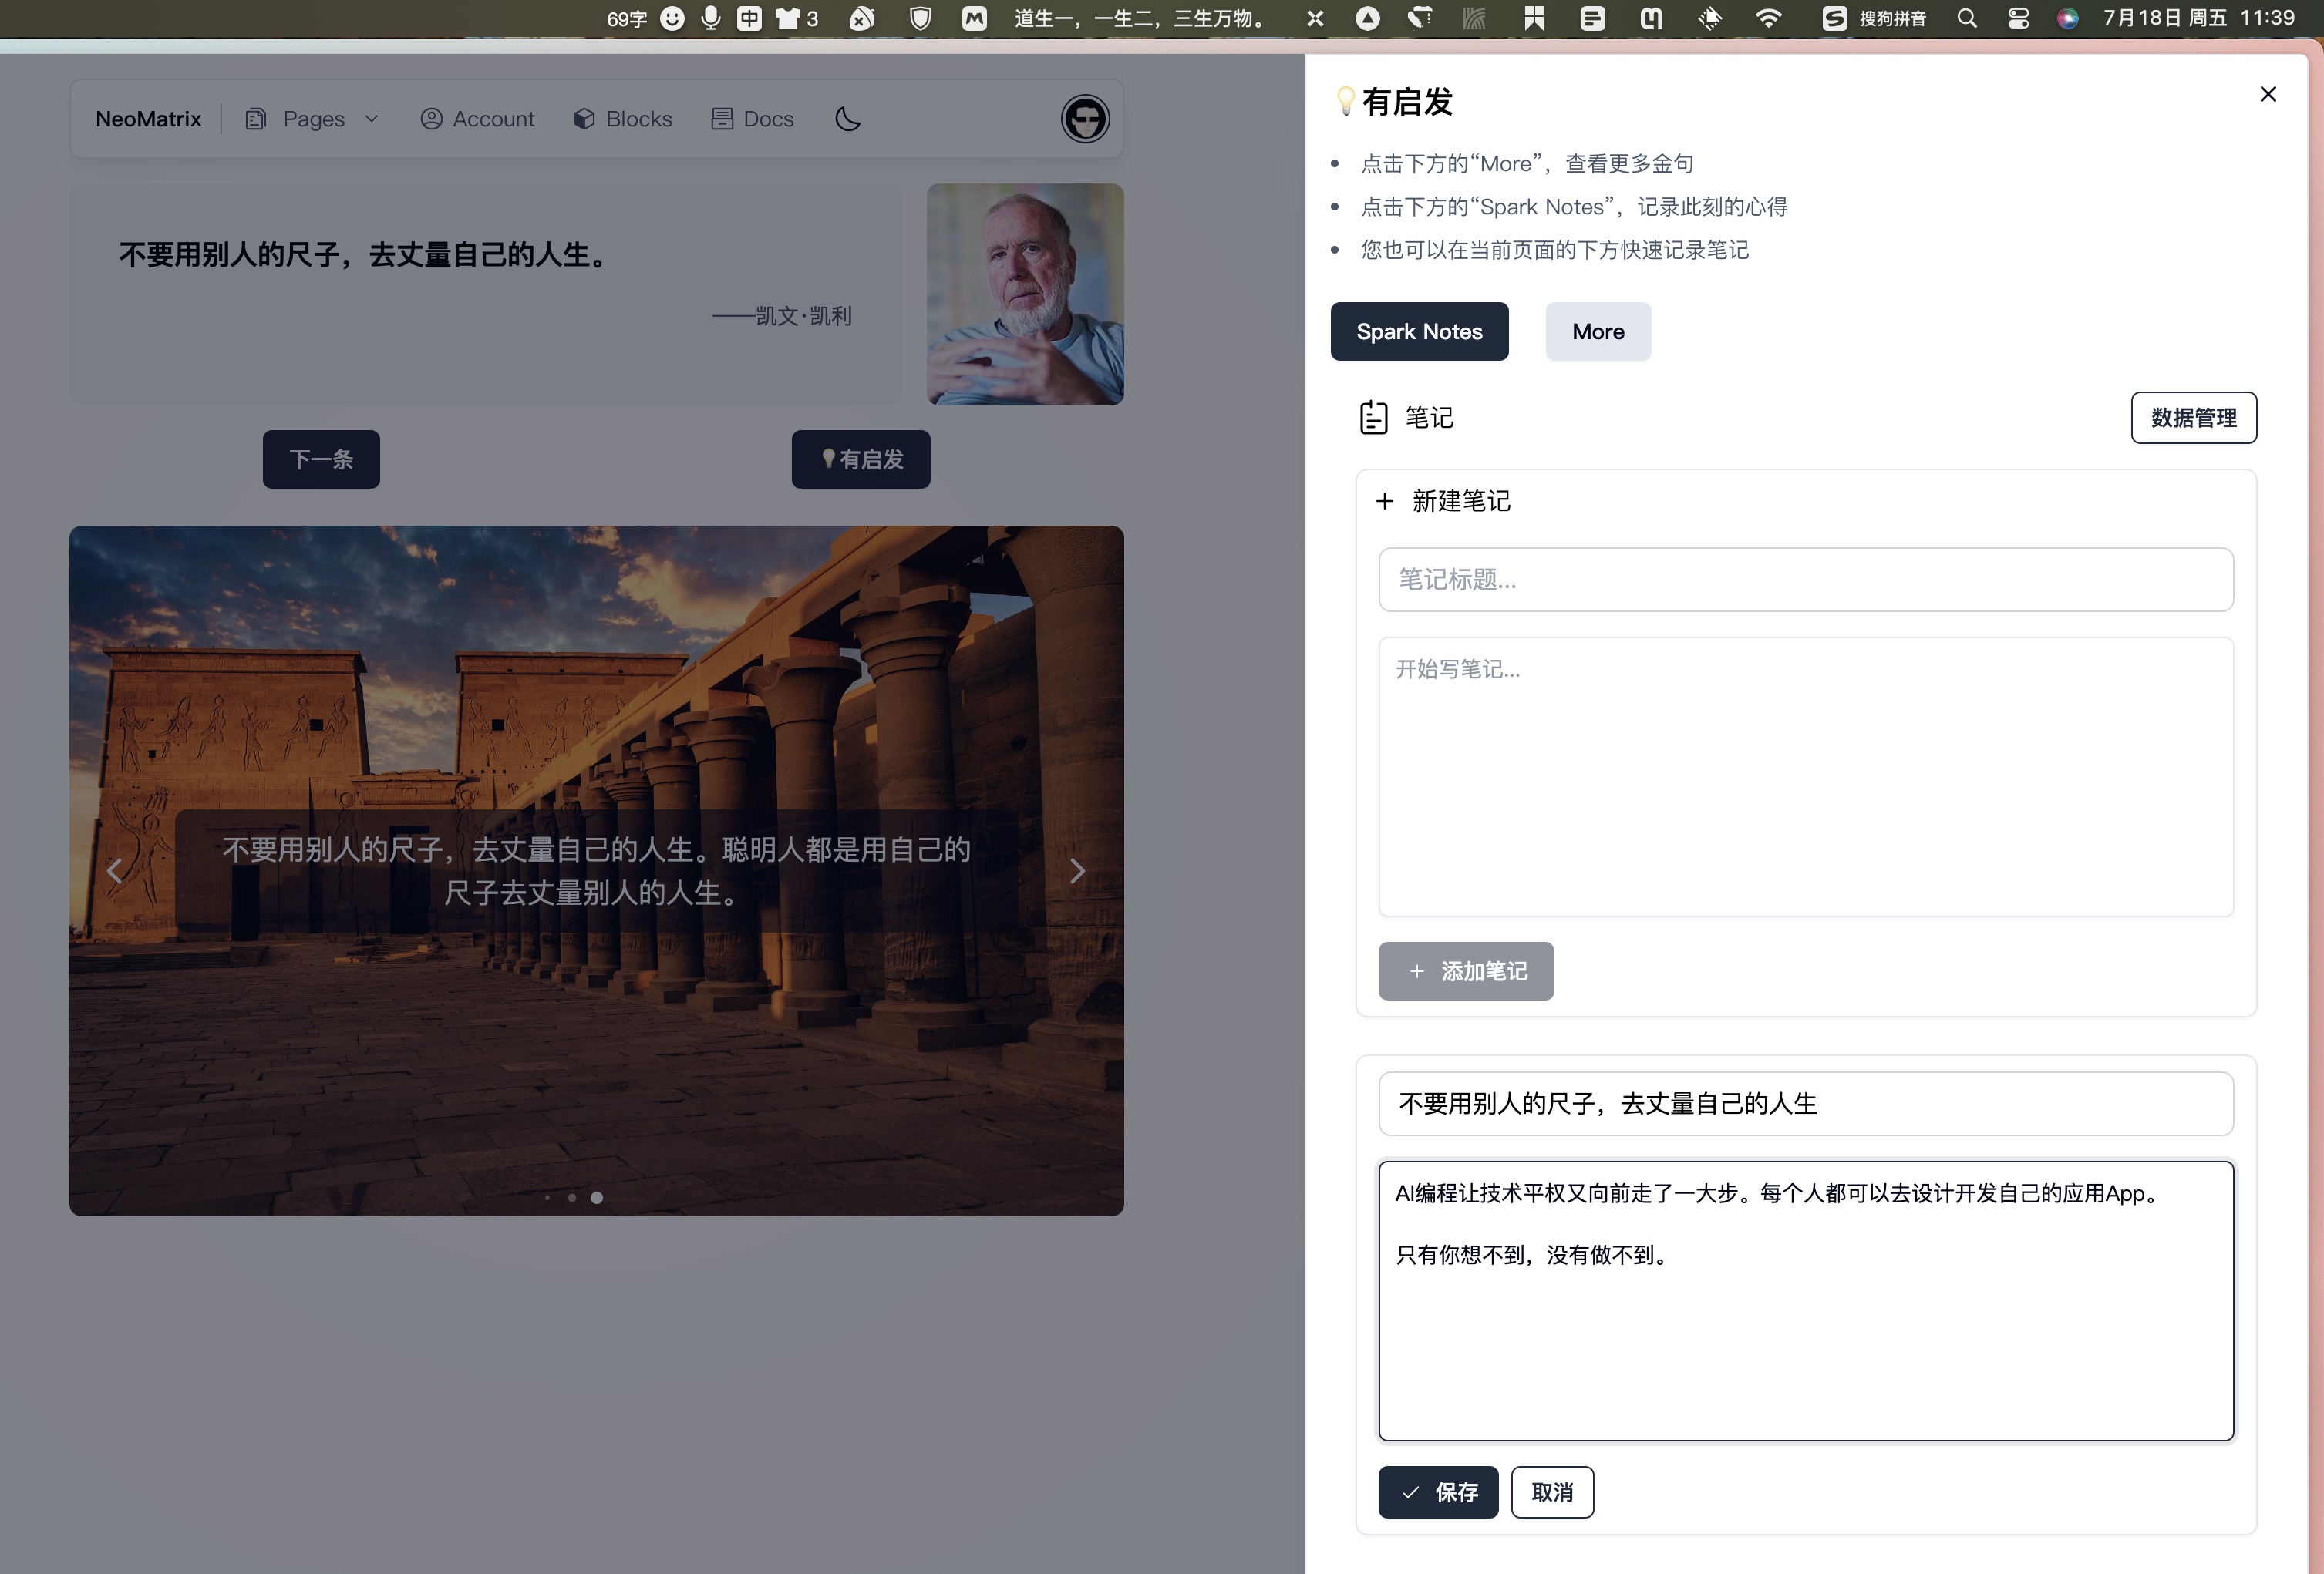2324x1574 pixels.
Task: Go to next carousel slide arrow
Action: click(1077, 872)
